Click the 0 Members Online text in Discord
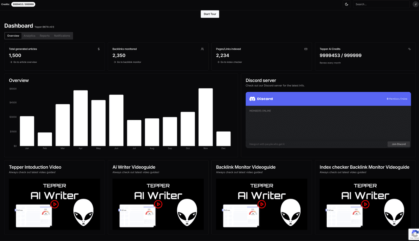The width and height of the screenshot is (419, 241). 397,99
